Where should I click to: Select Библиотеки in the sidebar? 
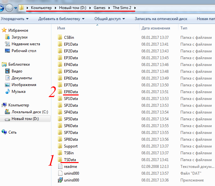pyautogui.click(x=19, y=64)
